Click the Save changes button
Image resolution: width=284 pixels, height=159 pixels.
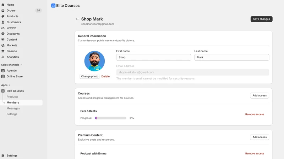point(261,19)
